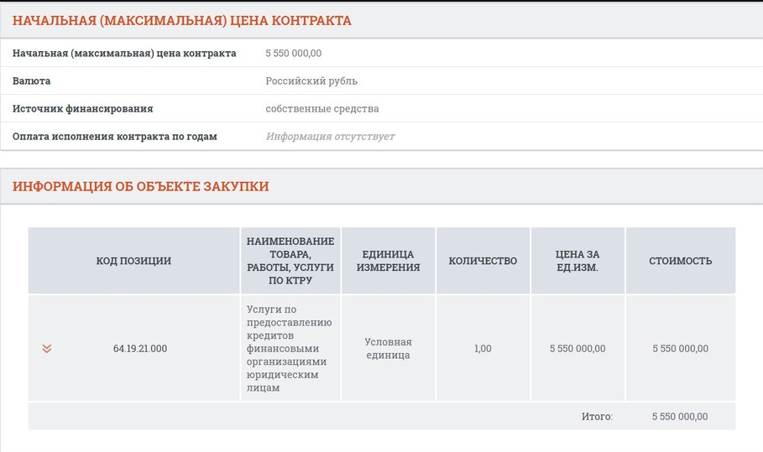The height and width of the screenshot is (452, 763).
Task: Click position code 64.19.21.000
Action: point(140,349)
